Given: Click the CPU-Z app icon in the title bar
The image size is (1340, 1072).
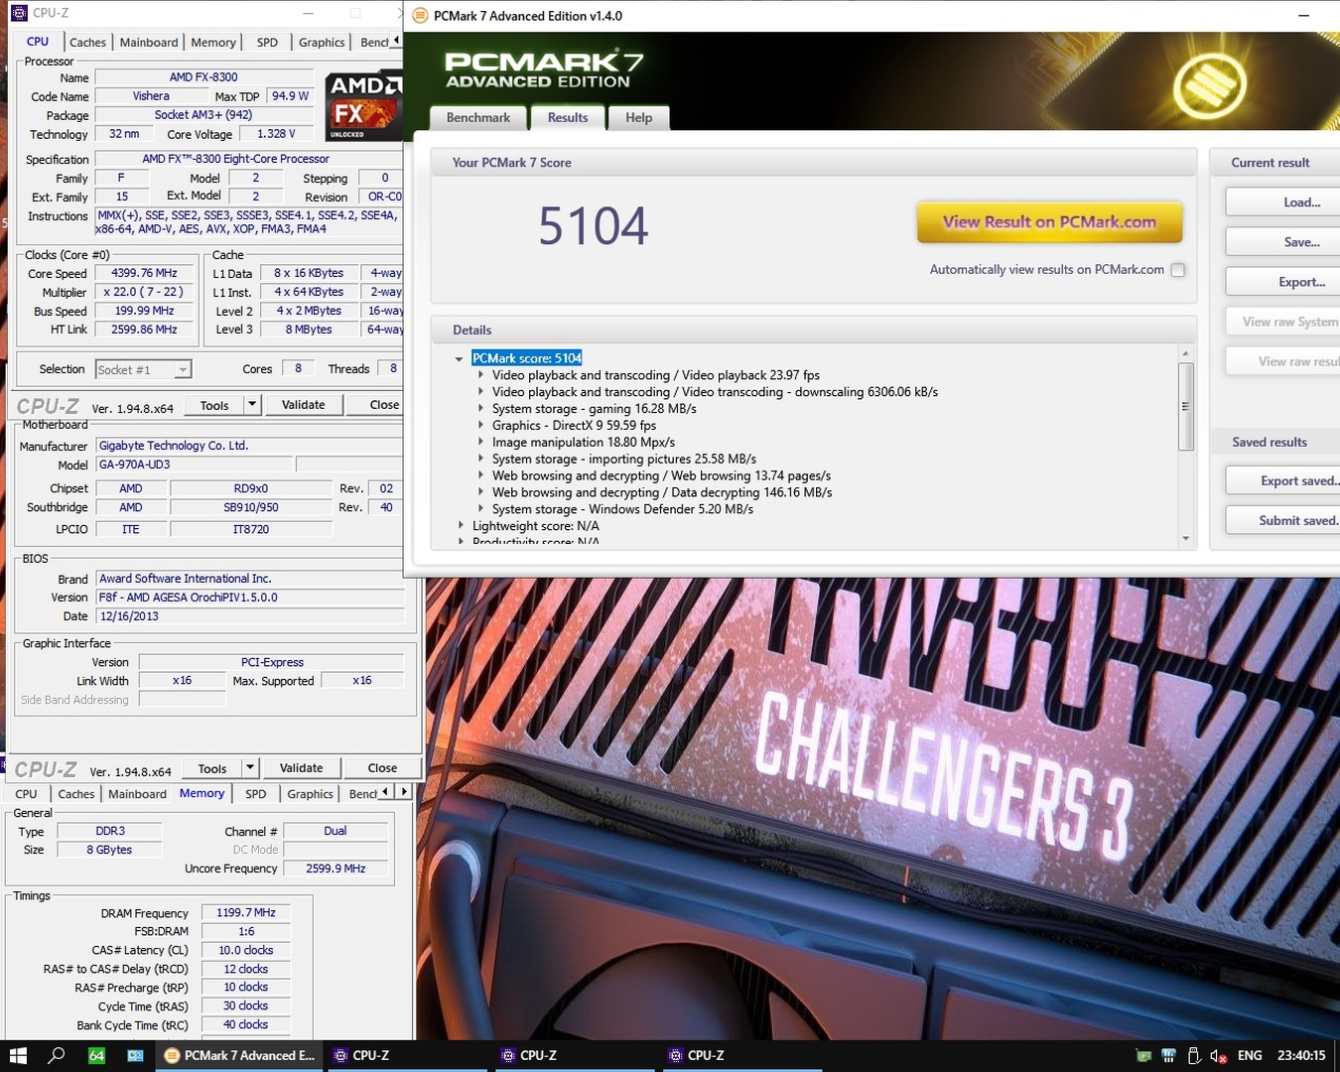Looking at the screenshot, I should click(19, 14).
